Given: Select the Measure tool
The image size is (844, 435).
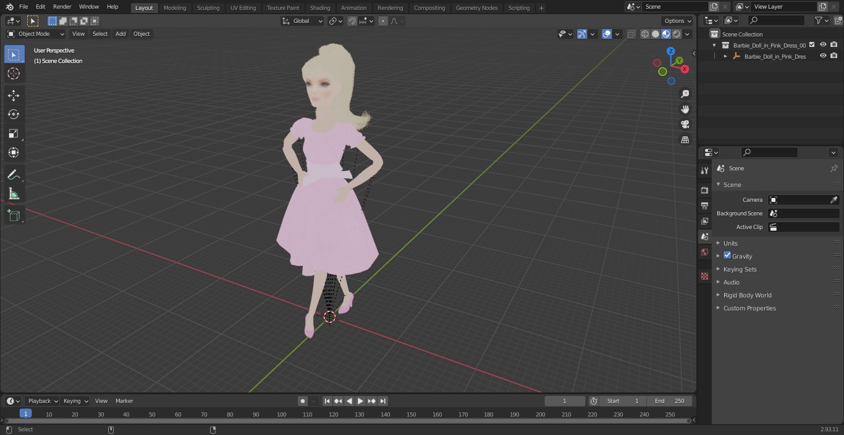Looking at the screenshot, I should [14, 194].
